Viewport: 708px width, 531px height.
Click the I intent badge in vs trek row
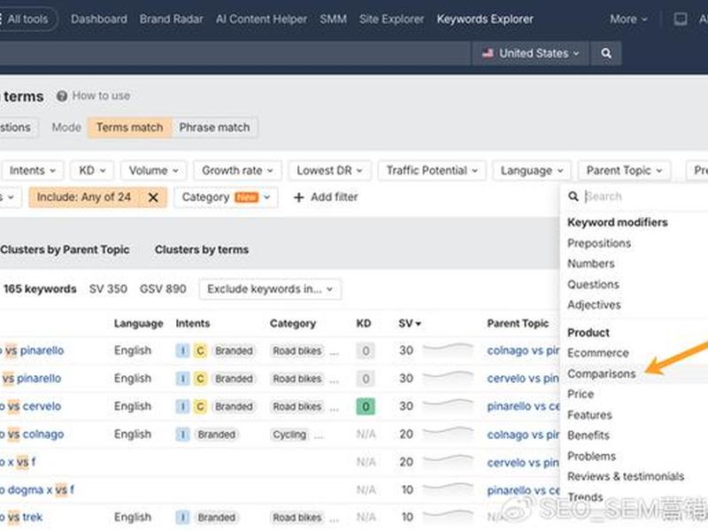click(x=182, y=518)
